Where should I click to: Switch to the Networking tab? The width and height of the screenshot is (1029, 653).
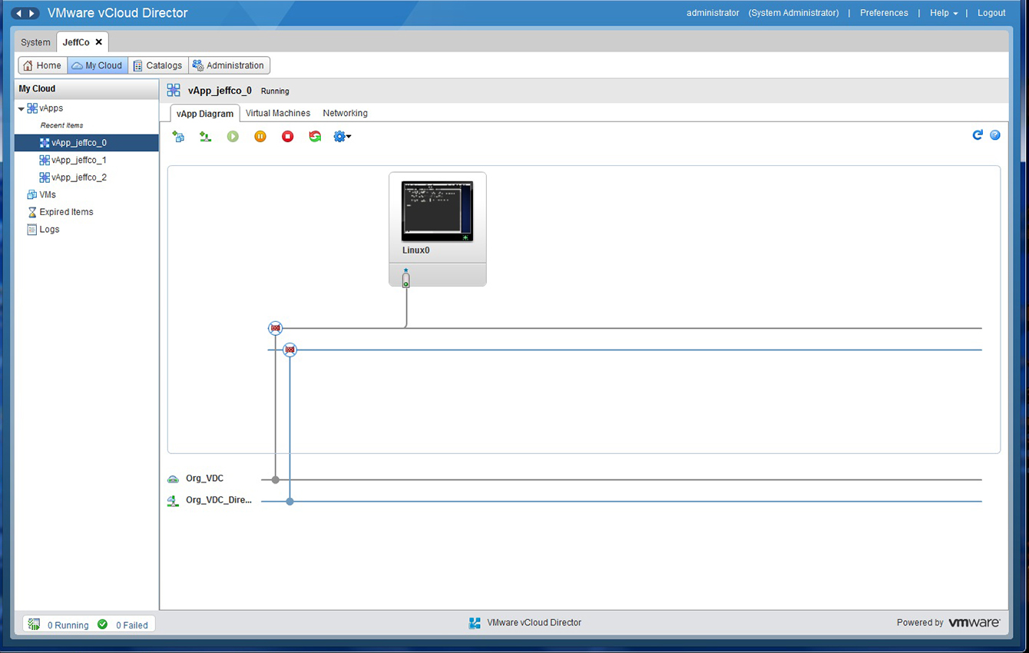345,113
